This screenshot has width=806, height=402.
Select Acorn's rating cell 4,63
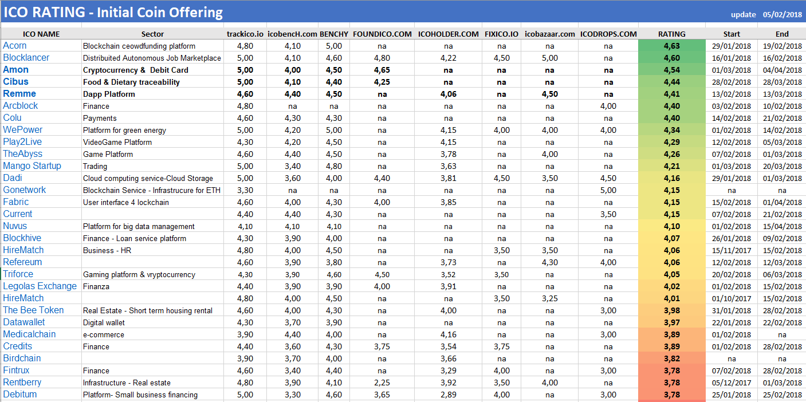672,46
